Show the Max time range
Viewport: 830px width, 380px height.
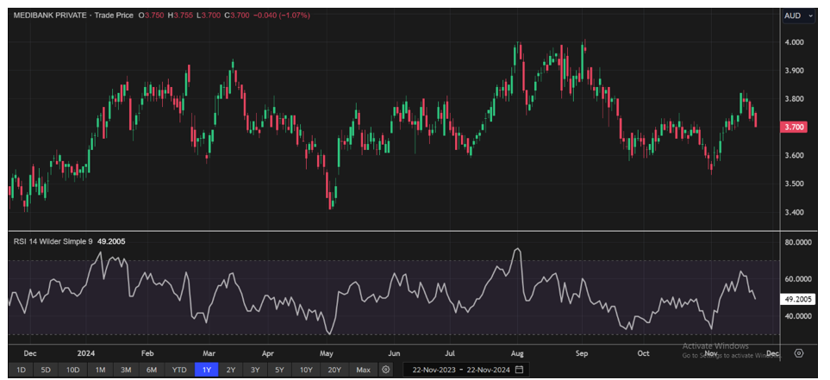click(x=363, y=370)
